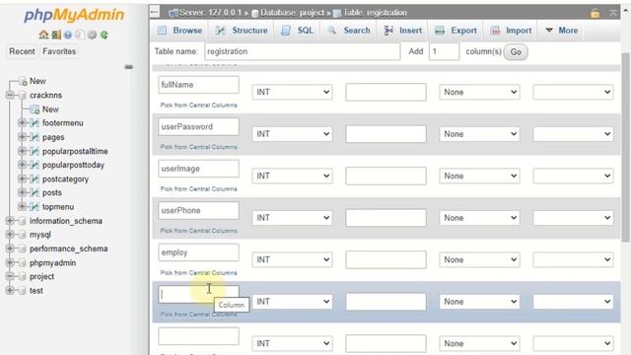Open type dropdown for fullName row
This screenshot has width=631, height=355.
292,92
